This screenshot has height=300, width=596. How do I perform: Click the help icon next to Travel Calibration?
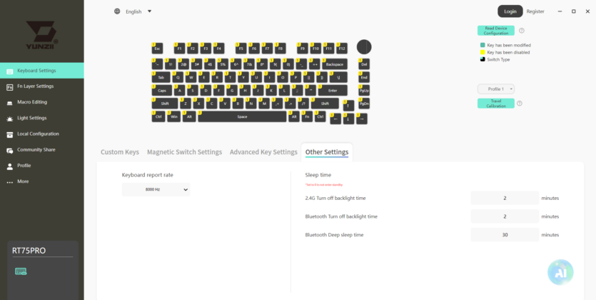tap(520, 104)
